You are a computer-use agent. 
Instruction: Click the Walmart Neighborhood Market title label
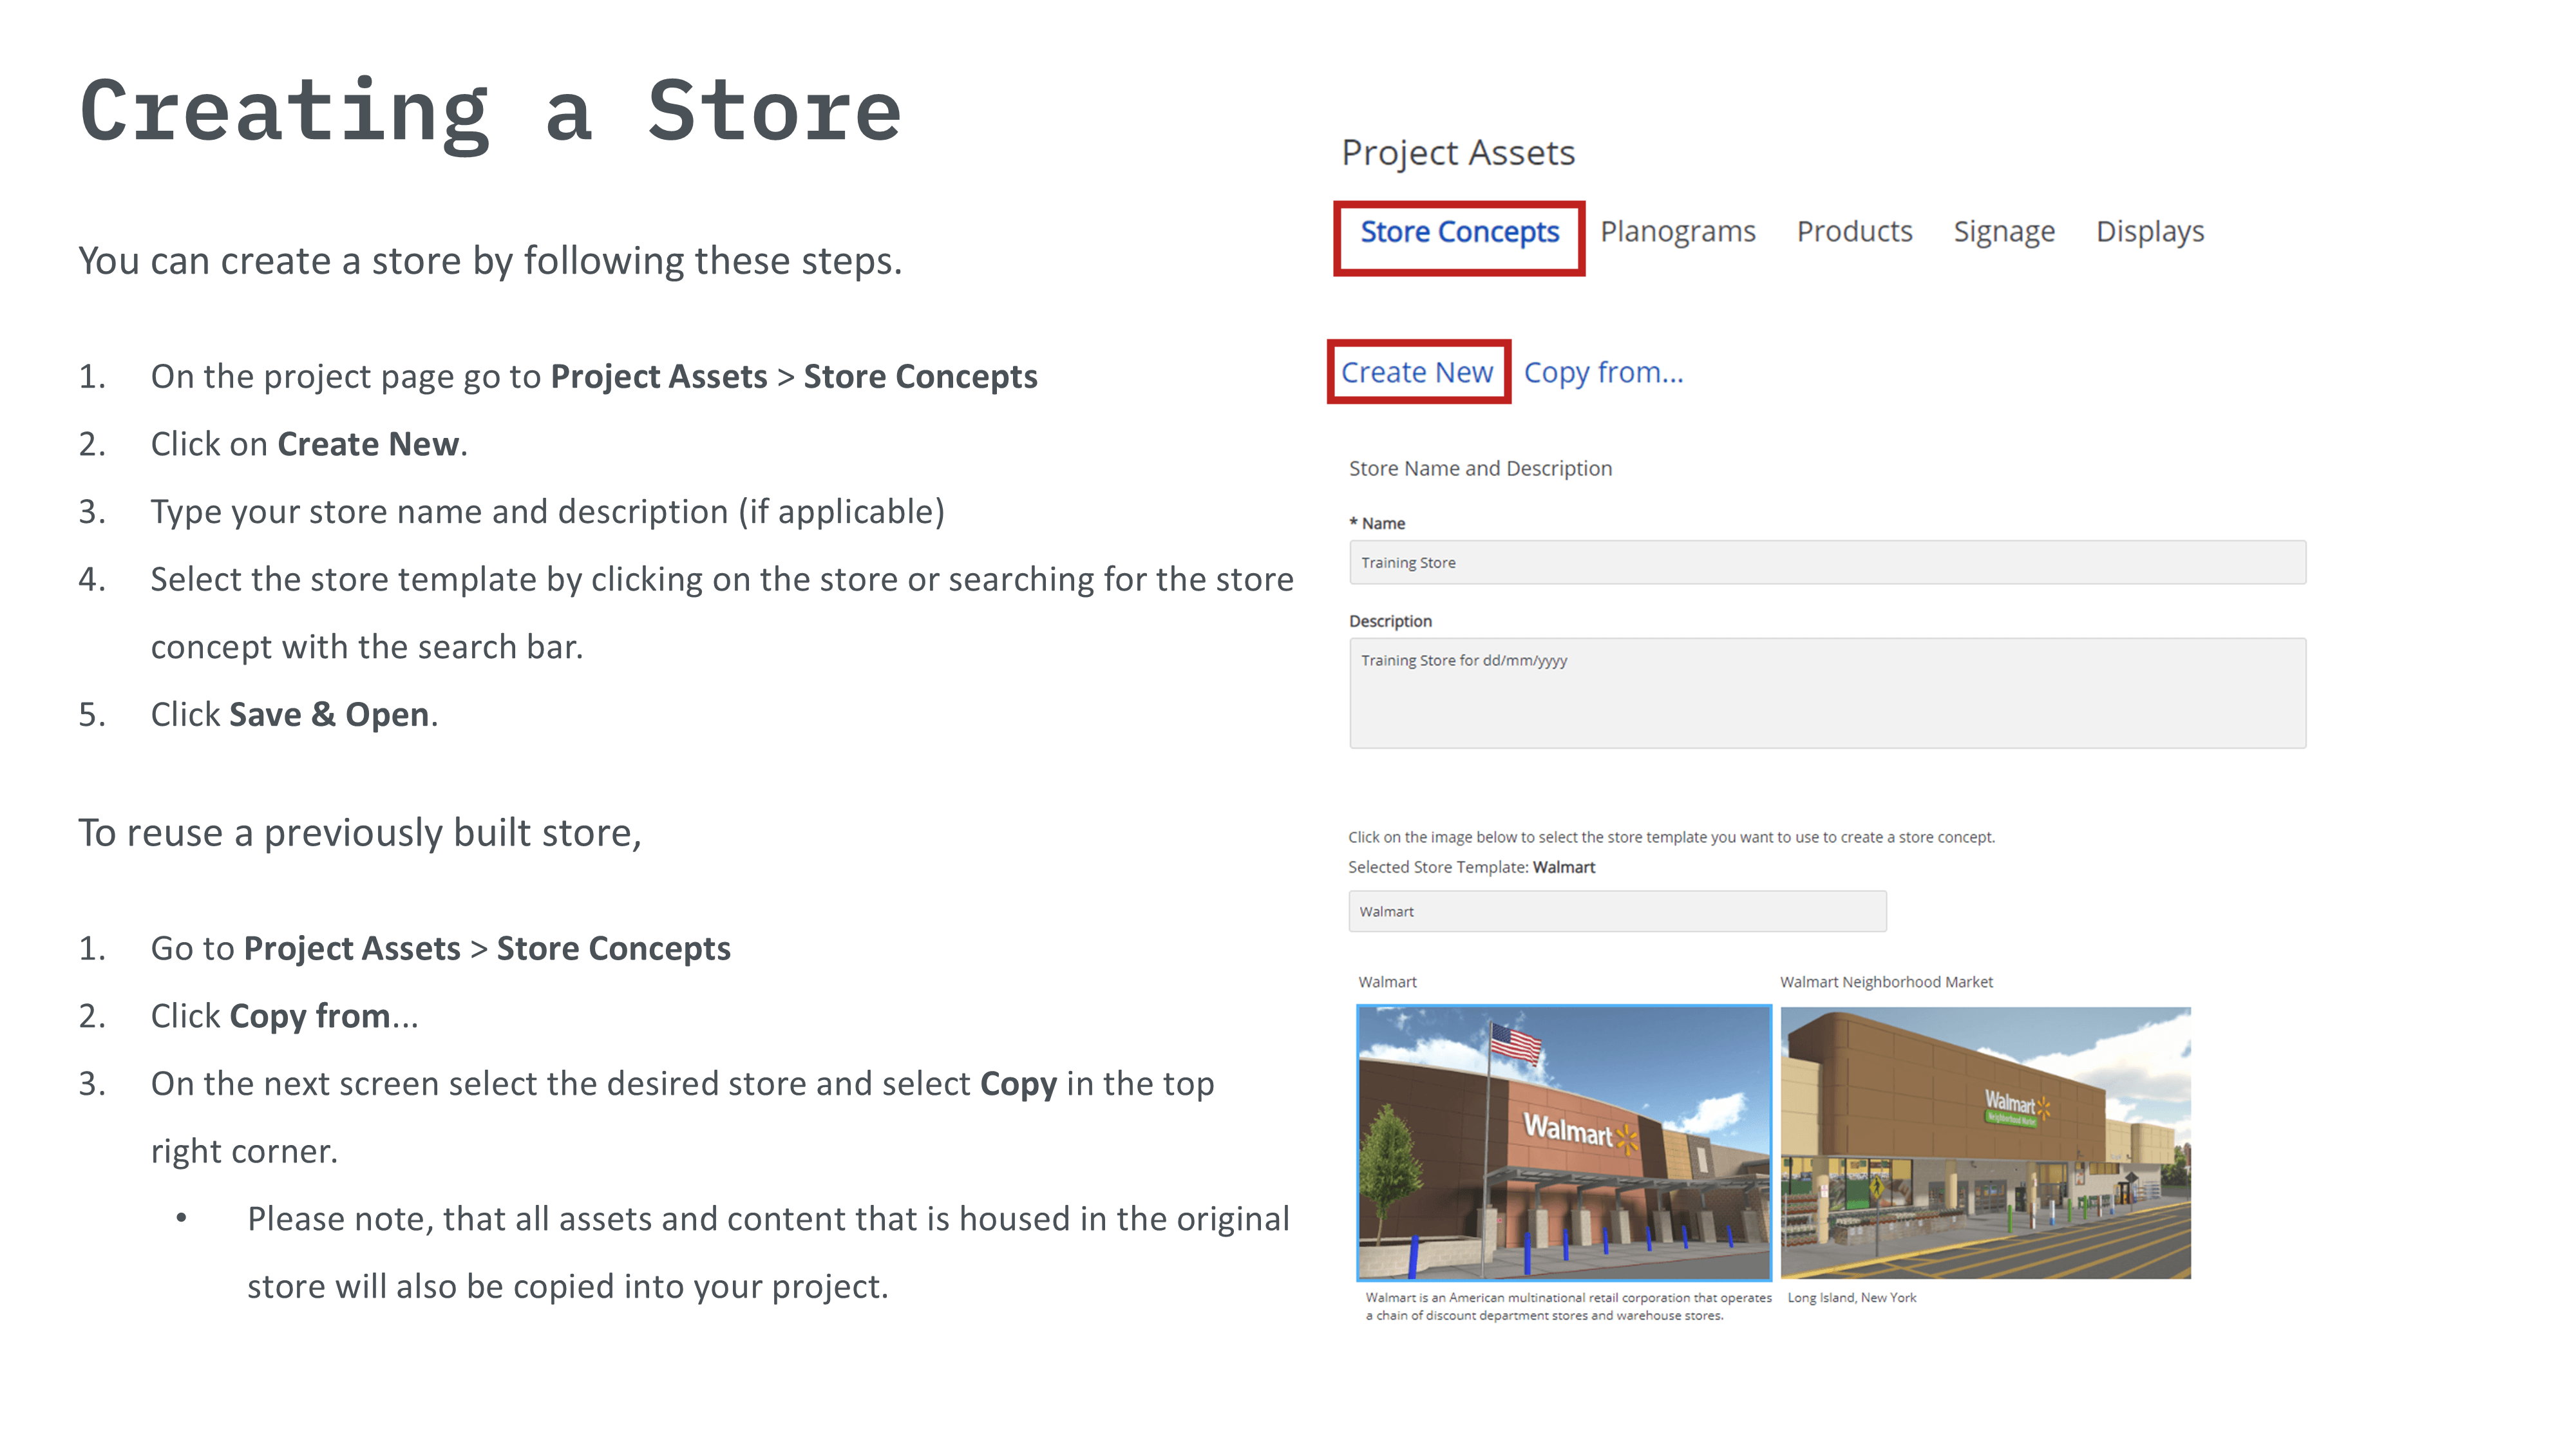(x=1885, y=982)
